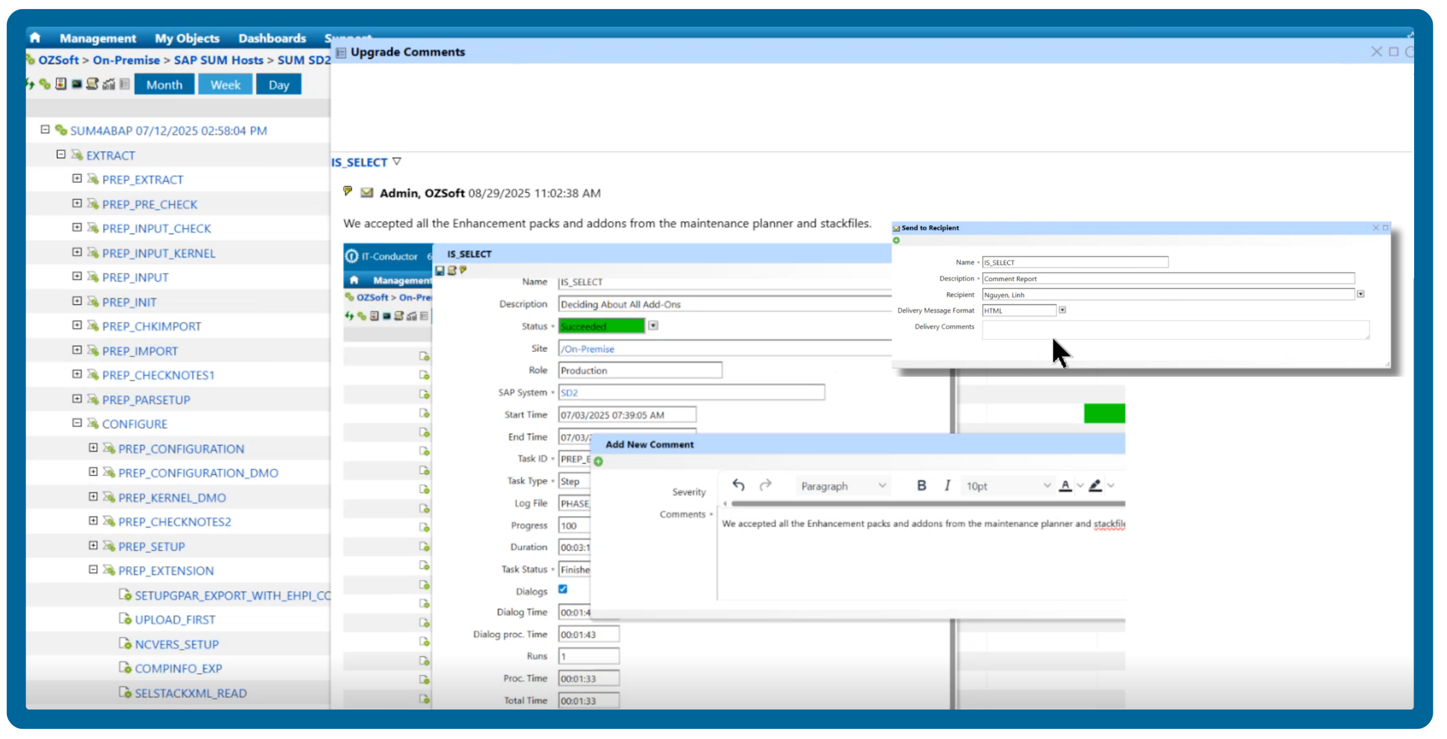Expand the PREP_INPUT_KERNEL node
1447x739 pixels.
click(77, 252)
